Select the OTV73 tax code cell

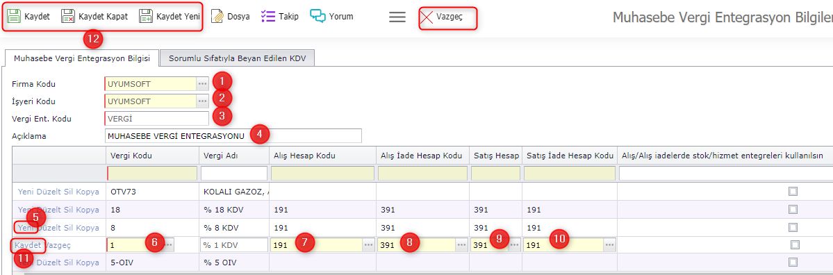click(x=152, y=192)
